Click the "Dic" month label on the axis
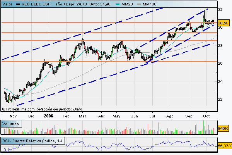This screenshot has width=232, height=155. [x=31, y=116]
